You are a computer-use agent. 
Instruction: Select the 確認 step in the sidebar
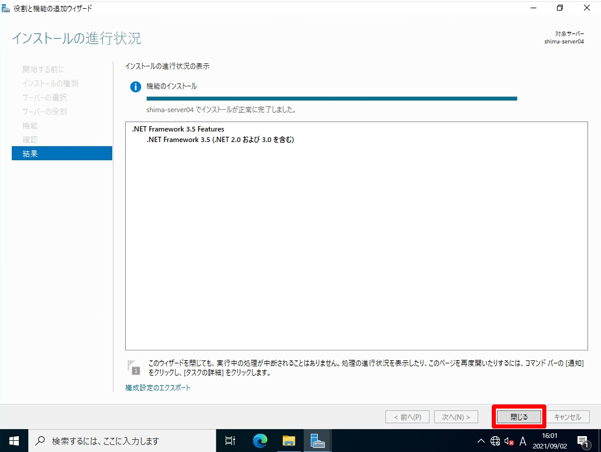[x=30, y=140]
